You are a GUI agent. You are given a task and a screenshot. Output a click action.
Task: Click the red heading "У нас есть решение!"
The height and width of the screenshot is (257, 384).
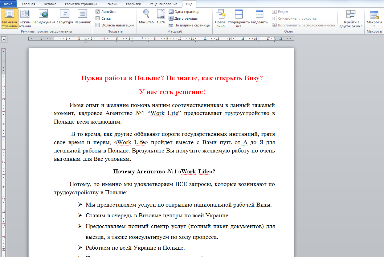(172, 92)
